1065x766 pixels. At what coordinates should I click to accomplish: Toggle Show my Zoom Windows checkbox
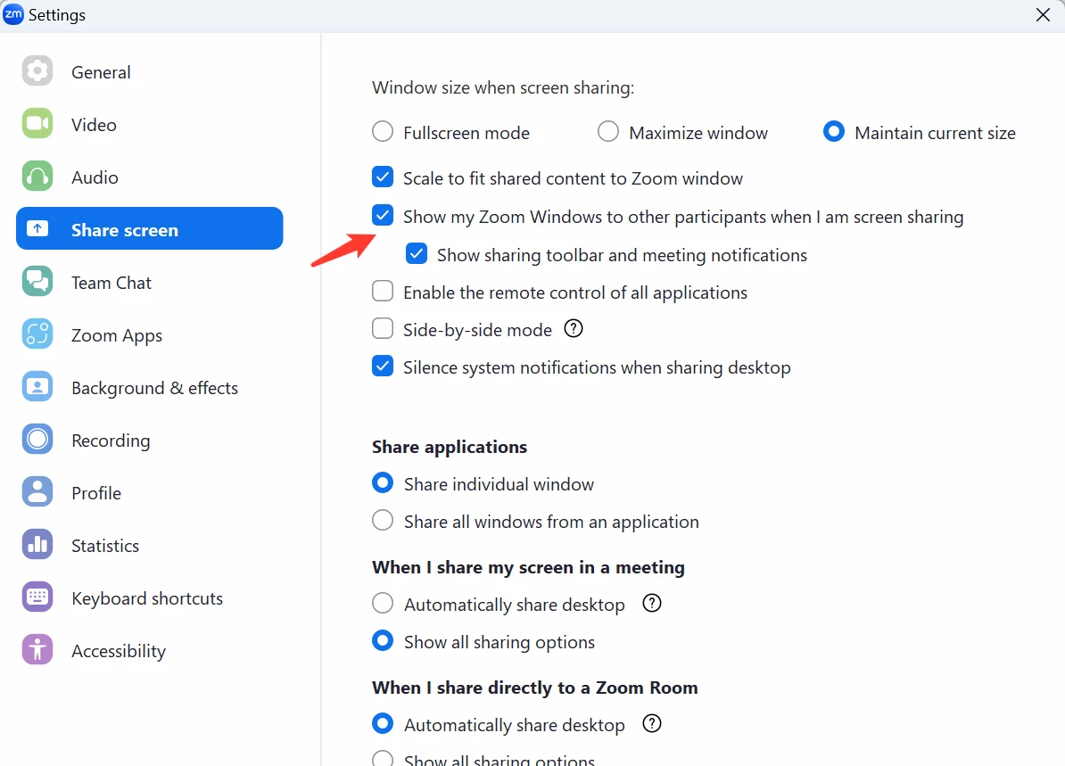click(x=383, y=215)
